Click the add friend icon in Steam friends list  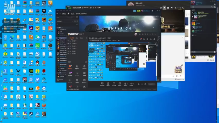(215, 7)
